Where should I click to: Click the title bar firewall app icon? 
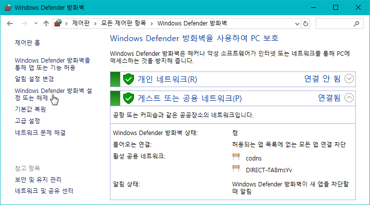8,7
